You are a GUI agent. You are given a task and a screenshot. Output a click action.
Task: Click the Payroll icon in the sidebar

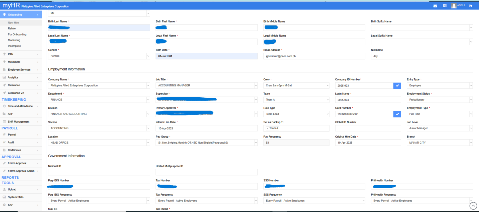tap(4, 134)
